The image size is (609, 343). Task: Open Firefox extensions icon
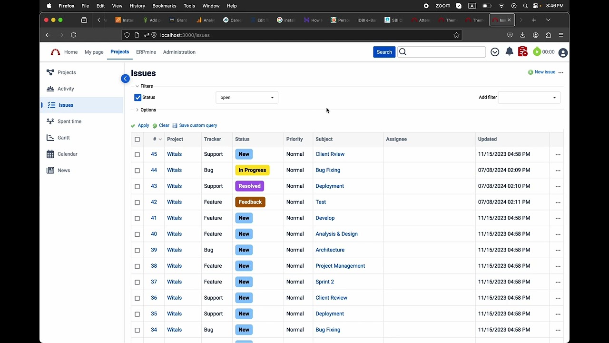coord(548,35)
